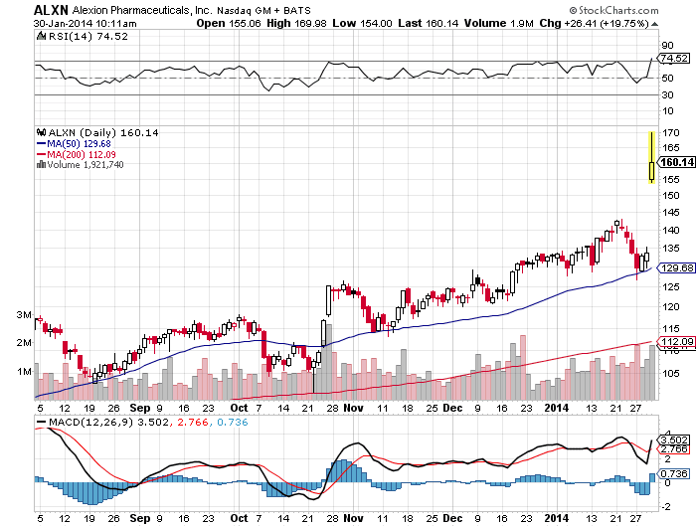Select the High 169.98 value
The image size is (696, 527).
pyautogui.click(x=296, y=23)
